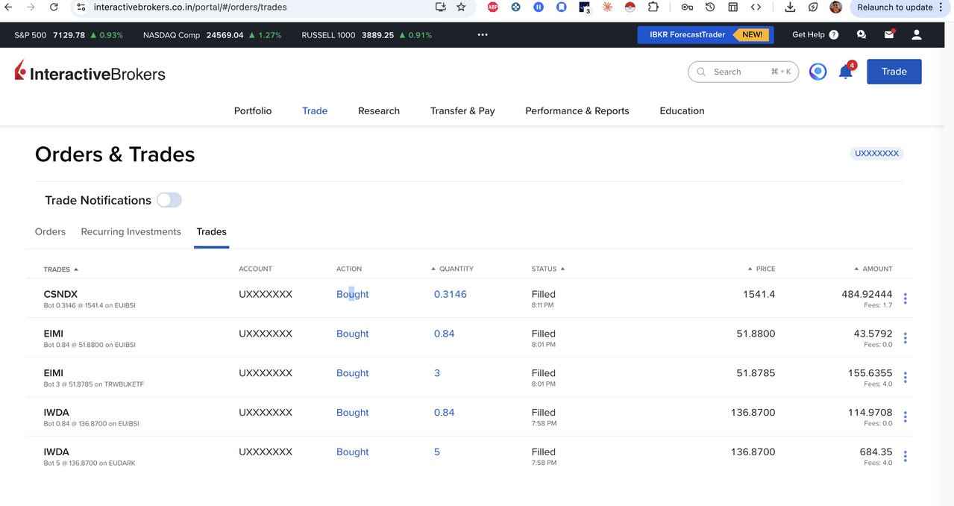
Task: Click the ACCOUNT column header
Action: coord(255,269)
